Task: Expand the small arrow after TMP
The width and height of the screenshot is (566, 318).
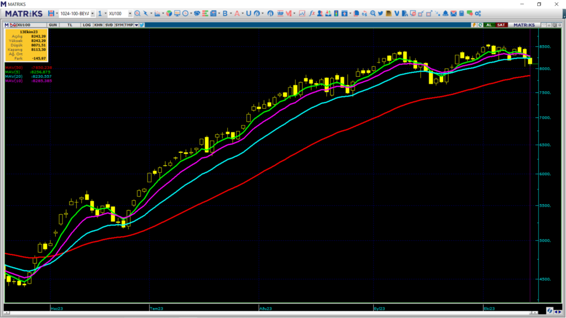Action: (x=136, y=25)
